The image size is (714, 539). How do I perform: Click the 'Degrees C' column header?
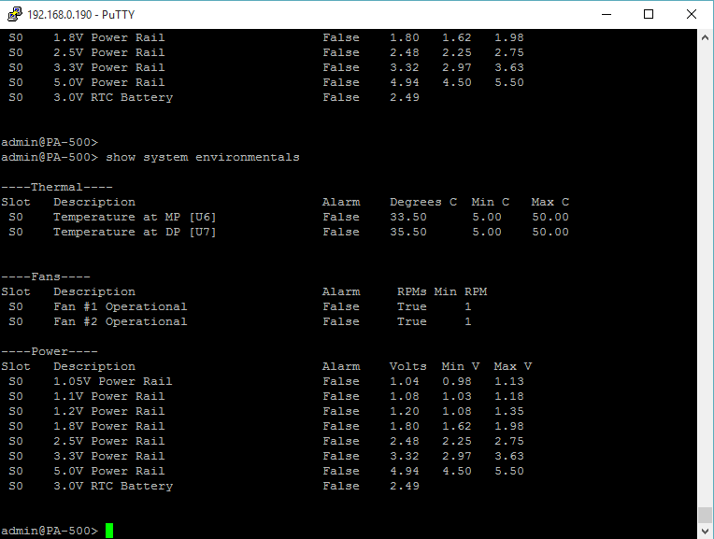point(423,202)
